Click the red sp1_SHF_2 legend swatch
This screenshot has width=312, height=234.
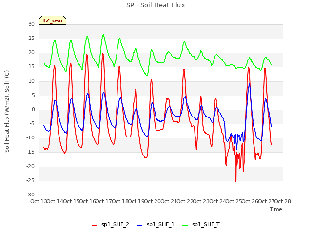94,225
